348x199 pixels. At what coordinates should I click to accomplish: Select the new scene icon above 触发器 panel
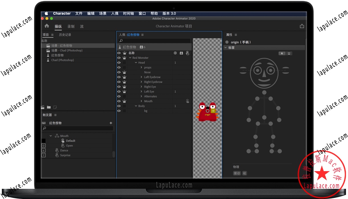(x=43, y=107)
